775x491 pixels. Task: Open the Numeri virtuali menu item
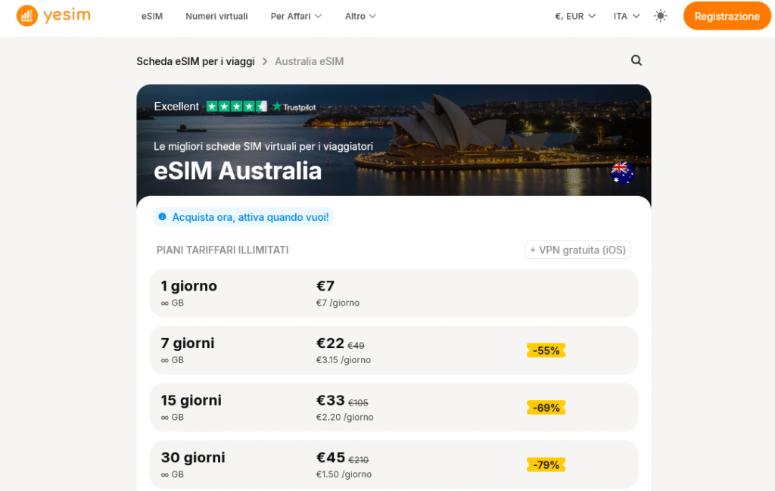point(216,15)
